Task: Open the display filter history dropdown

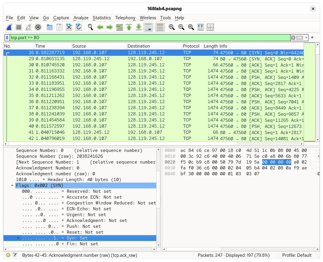Action: [306, 38]
